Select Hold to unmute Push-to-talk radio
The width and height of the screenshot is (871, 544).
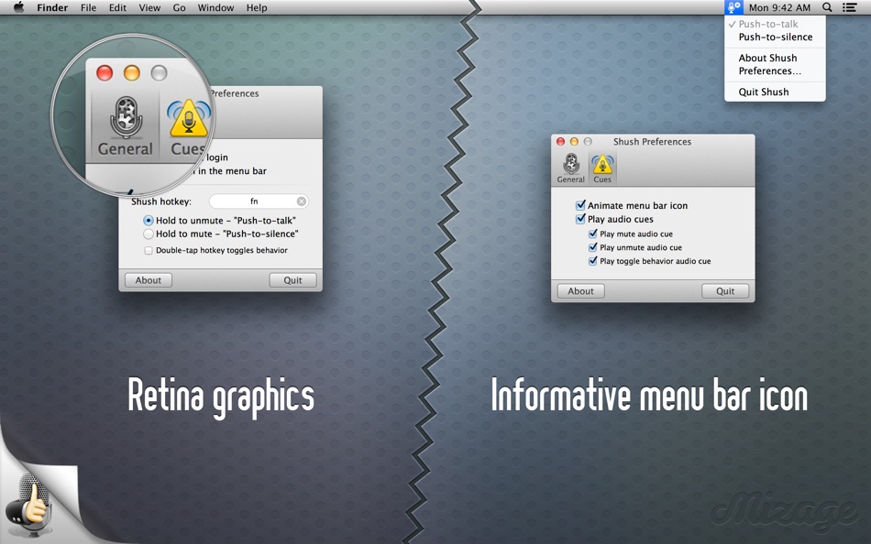click(x=149, y=221)
